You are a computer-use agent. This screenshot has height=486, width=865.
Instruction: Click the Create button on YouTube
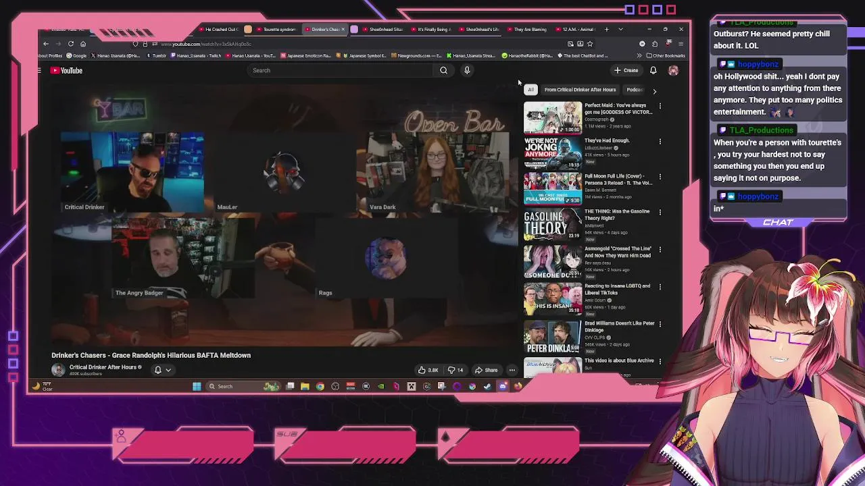click(626, 70)
